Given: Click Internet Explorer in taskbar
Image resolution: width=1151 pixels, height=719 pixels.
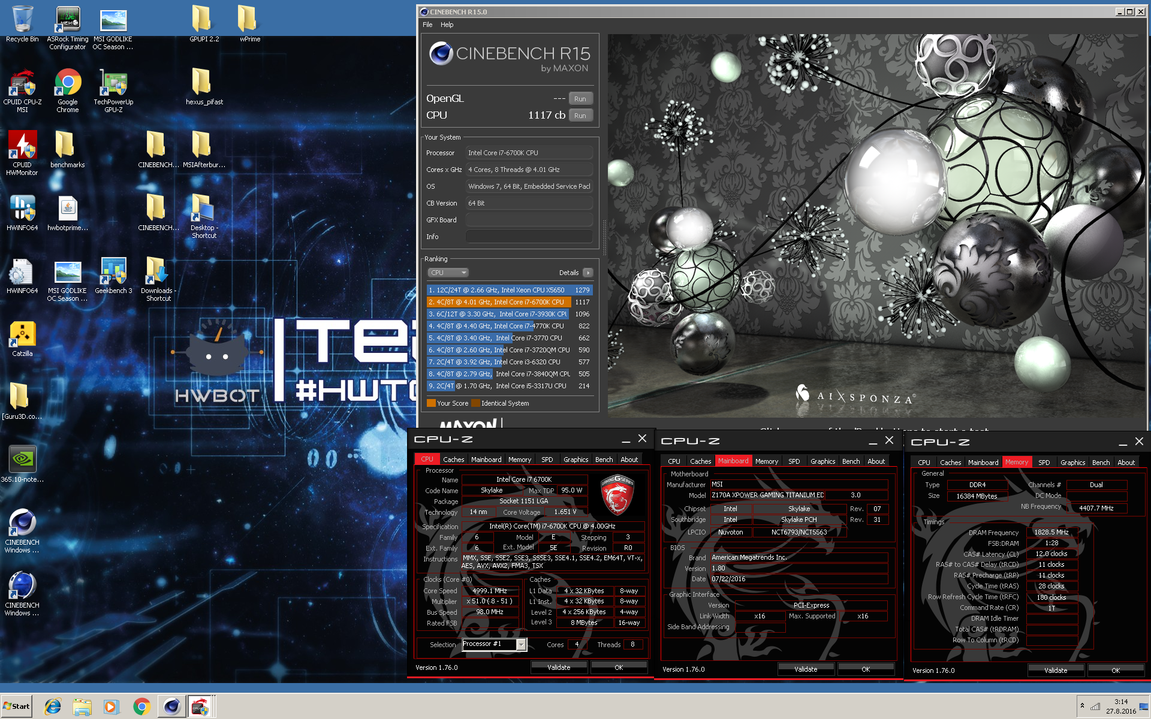Looking at the screenshot, I should 53,707.
